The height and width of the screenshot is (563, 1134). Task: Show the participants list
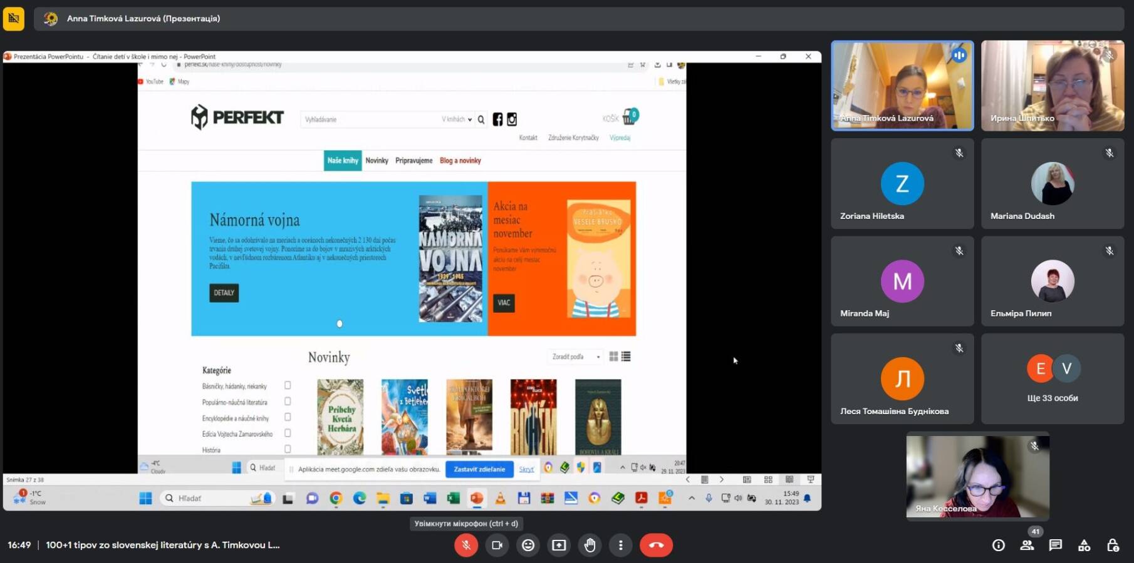point(1027,545)
